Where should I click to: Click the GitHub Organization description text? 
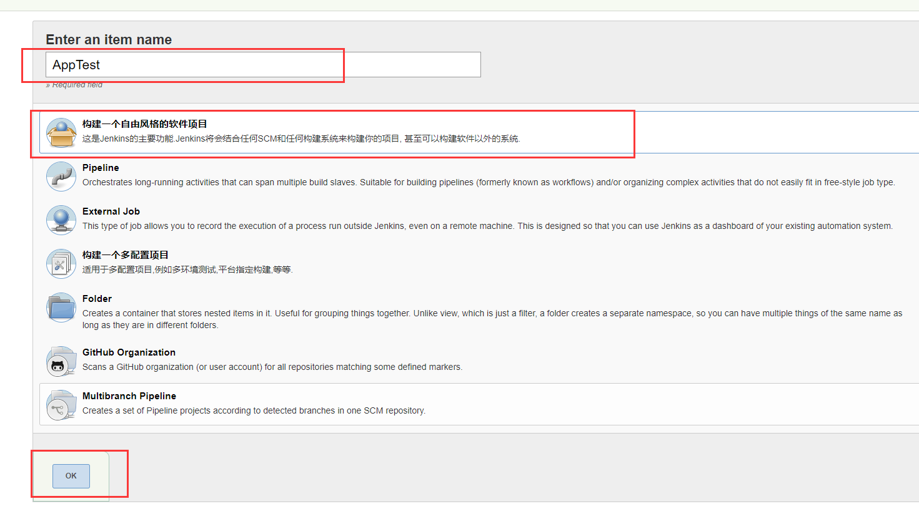coord(272,367)
